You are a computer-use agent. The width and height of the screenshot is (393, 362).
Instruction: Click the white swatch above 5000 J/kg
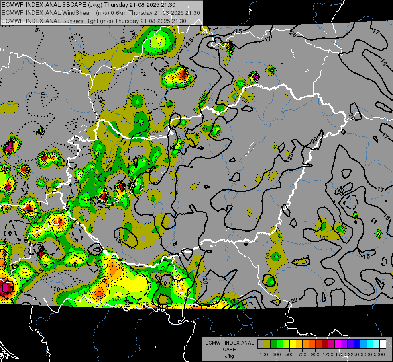[383, 344]
